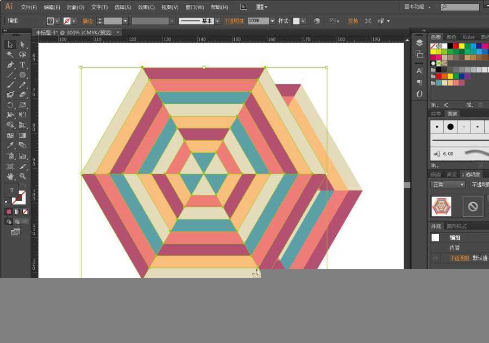
Task: Open the Layers panel icon
Action: tap(419, 43)
